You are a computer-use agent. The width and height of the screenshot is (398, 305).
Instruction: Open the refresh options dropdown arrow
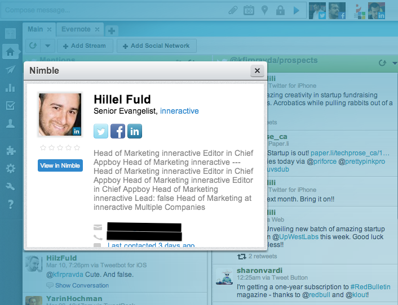point(47,46)
